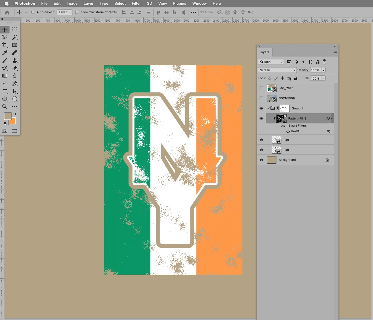Toggle Quick Mask mode
The height and width of the screenshot is (320, 373).
[x=5, y=130]
